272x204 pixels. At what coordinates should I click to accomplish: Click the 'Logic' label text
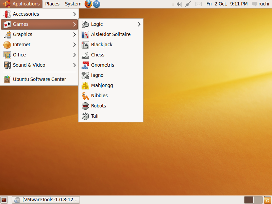click(x=97, y=24)
